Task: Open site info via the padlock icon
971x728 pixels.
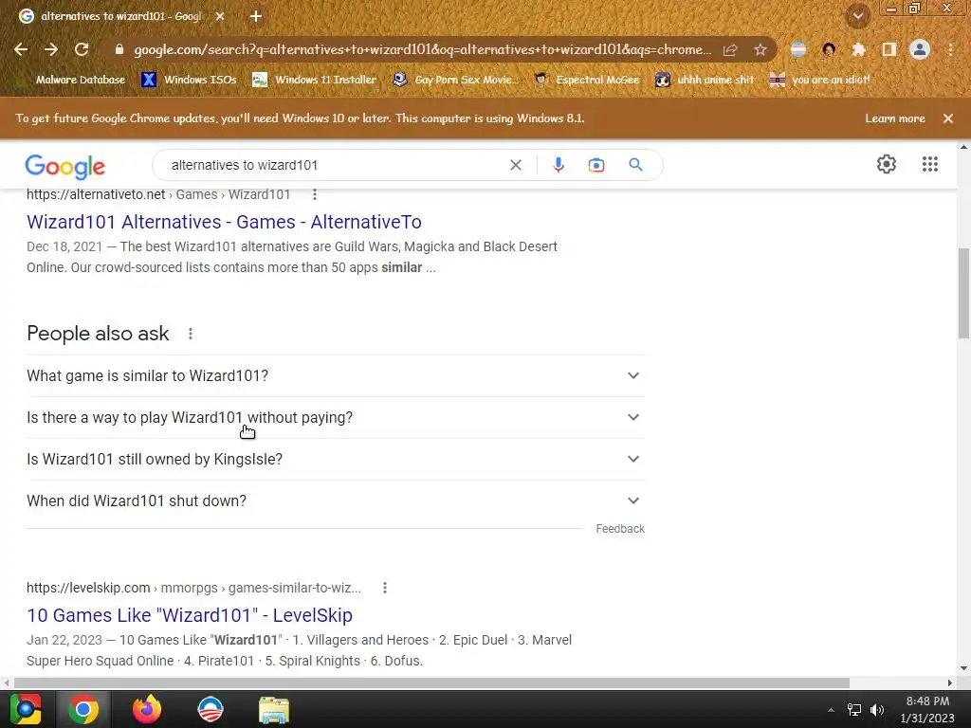Action: click(119, 49)
